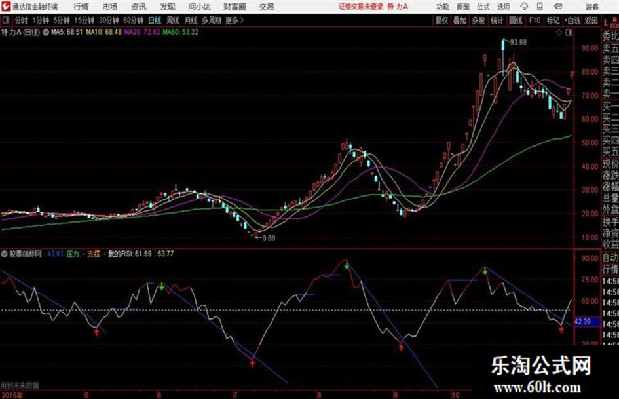Open F10 company info

pyautogui.click(x=535, y=20)
